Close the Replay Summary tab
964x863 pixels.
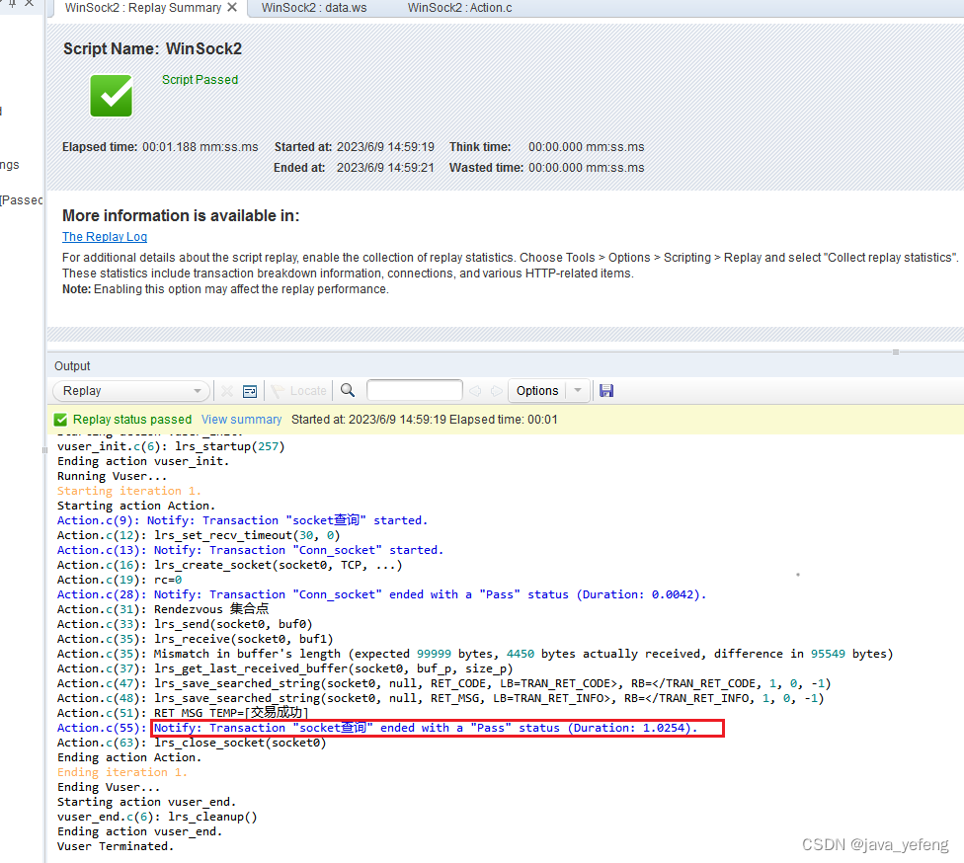232,7
